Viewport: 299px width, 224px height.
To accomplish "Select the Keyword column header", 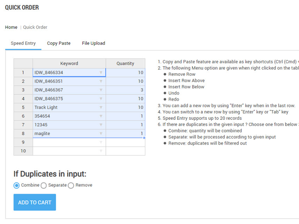I will pos(69,63).
